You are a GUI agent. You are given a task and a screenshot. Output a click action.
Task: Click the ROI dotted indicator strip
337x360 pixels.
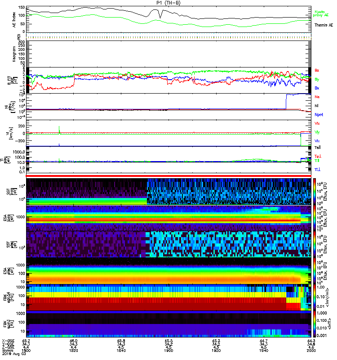point(169,36)
